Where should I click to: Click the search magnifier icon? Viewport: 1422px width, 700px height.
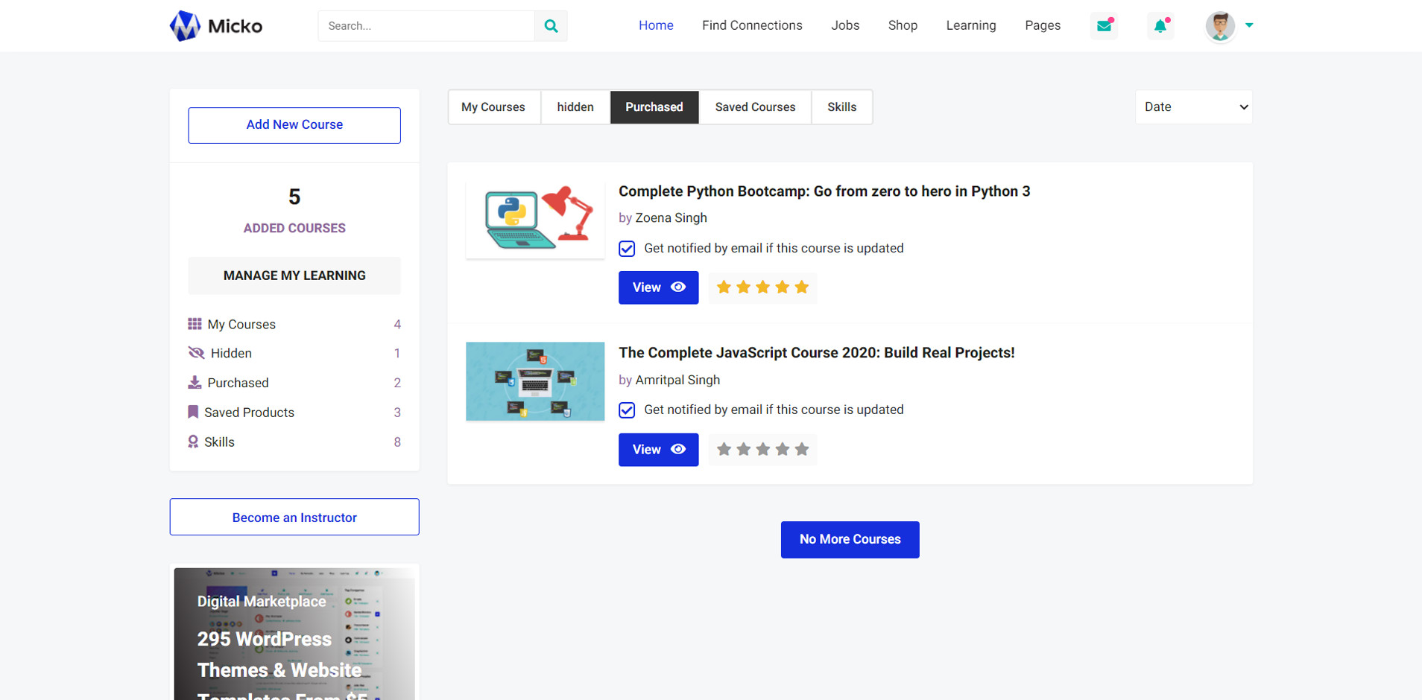pos(551,26)
